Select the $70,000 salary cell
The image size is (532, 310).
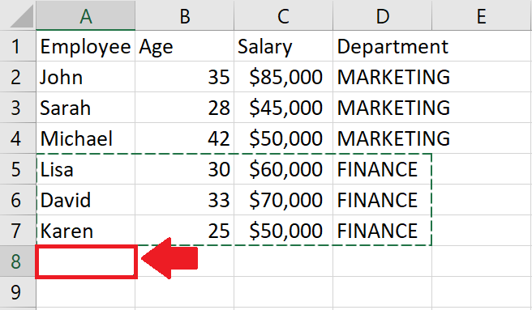click(283, 200)
